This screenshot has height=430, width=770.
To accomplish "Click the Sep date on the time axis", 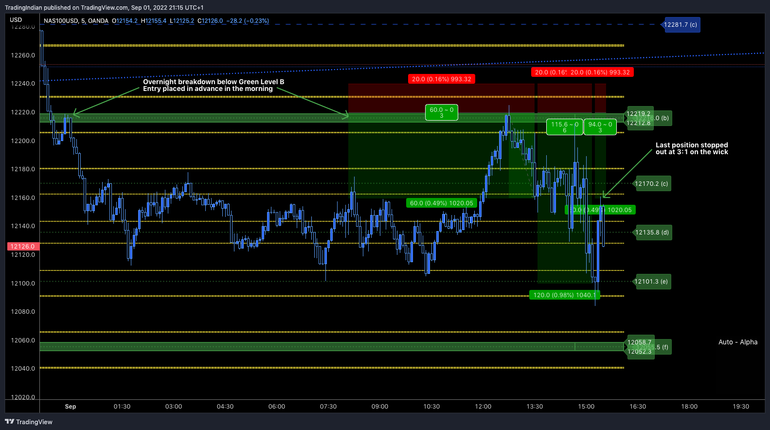I will [x=71, y=407].
